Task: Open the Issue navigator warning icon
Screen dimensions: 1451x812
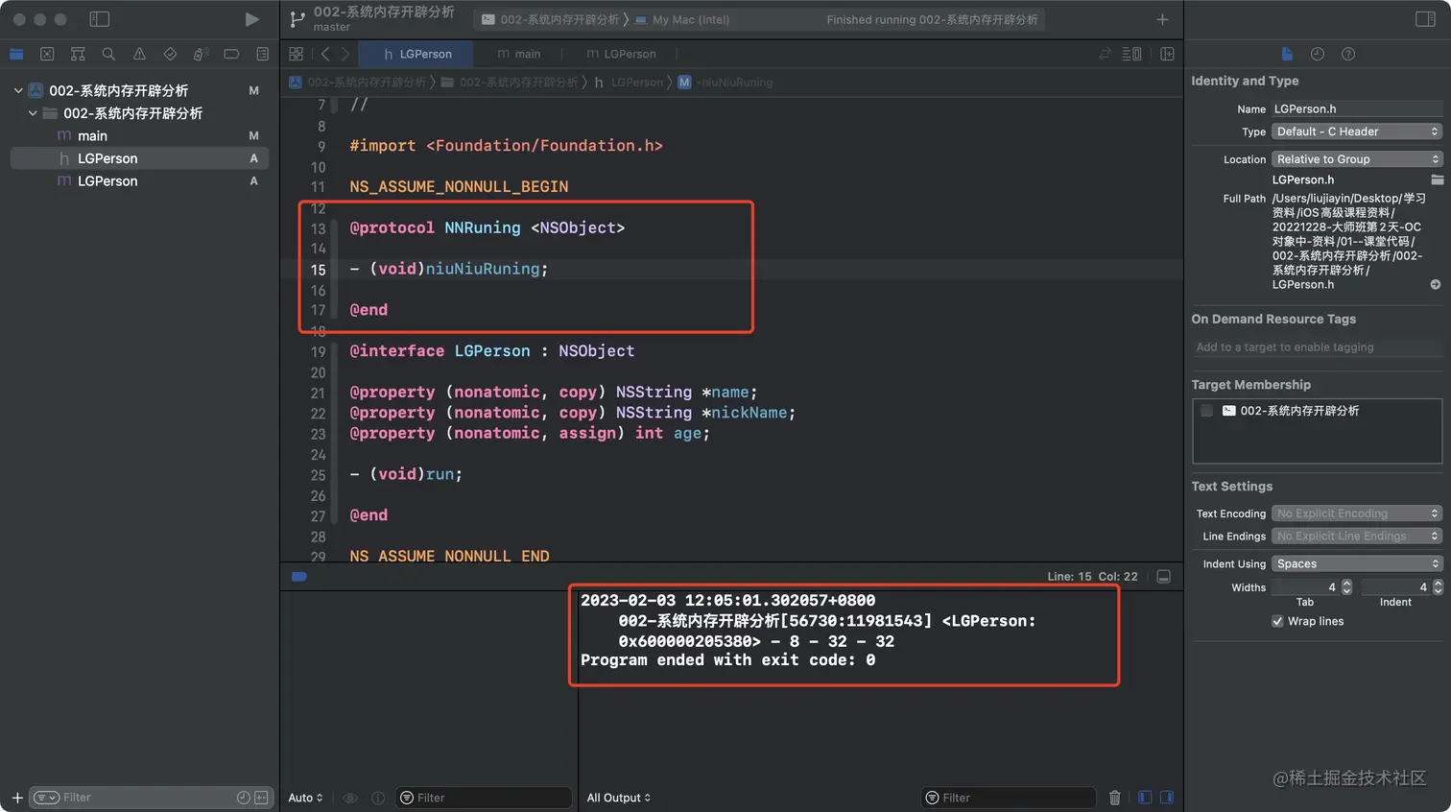Action: tap(139, 54)
